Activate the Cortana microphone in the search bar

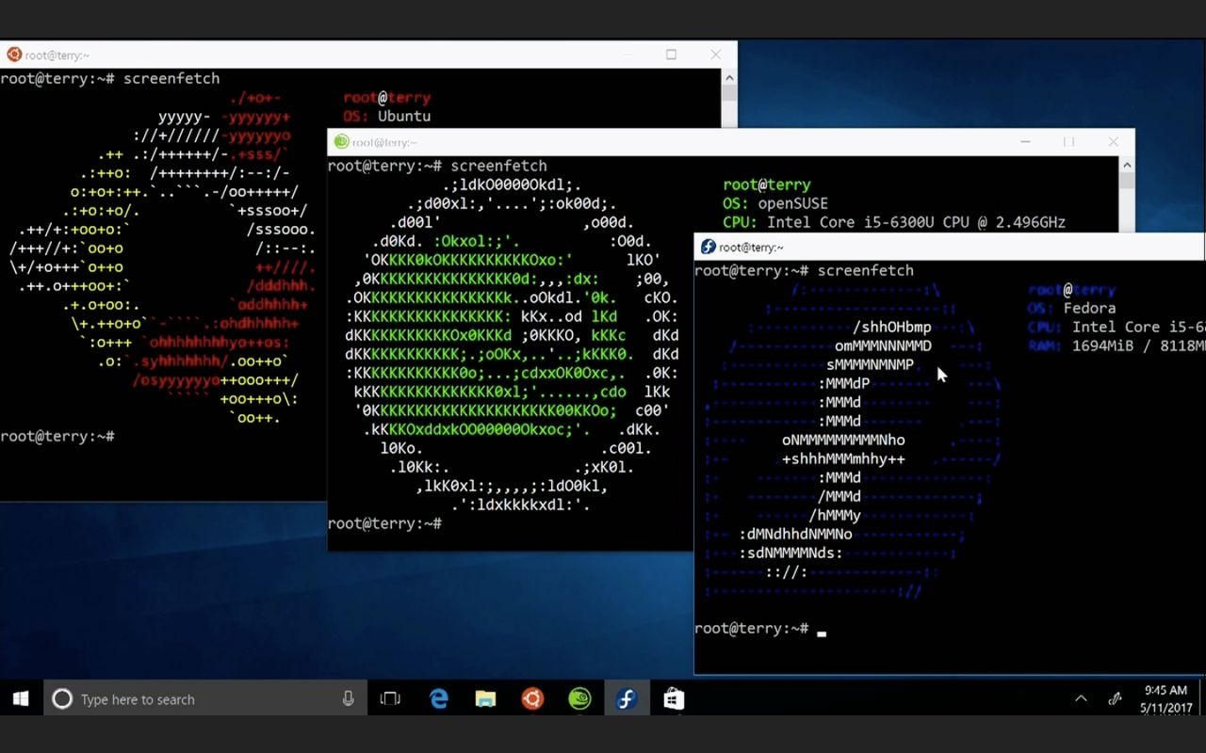point(349,698)
